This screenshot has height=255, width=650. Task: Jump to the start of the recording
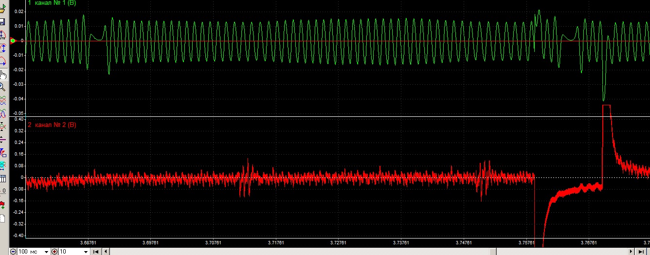(96, 252)
